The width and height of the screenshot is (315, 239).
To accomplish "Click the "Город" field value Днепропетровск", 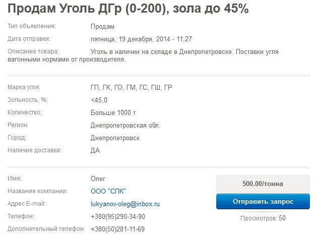I will tap(115, 138).
